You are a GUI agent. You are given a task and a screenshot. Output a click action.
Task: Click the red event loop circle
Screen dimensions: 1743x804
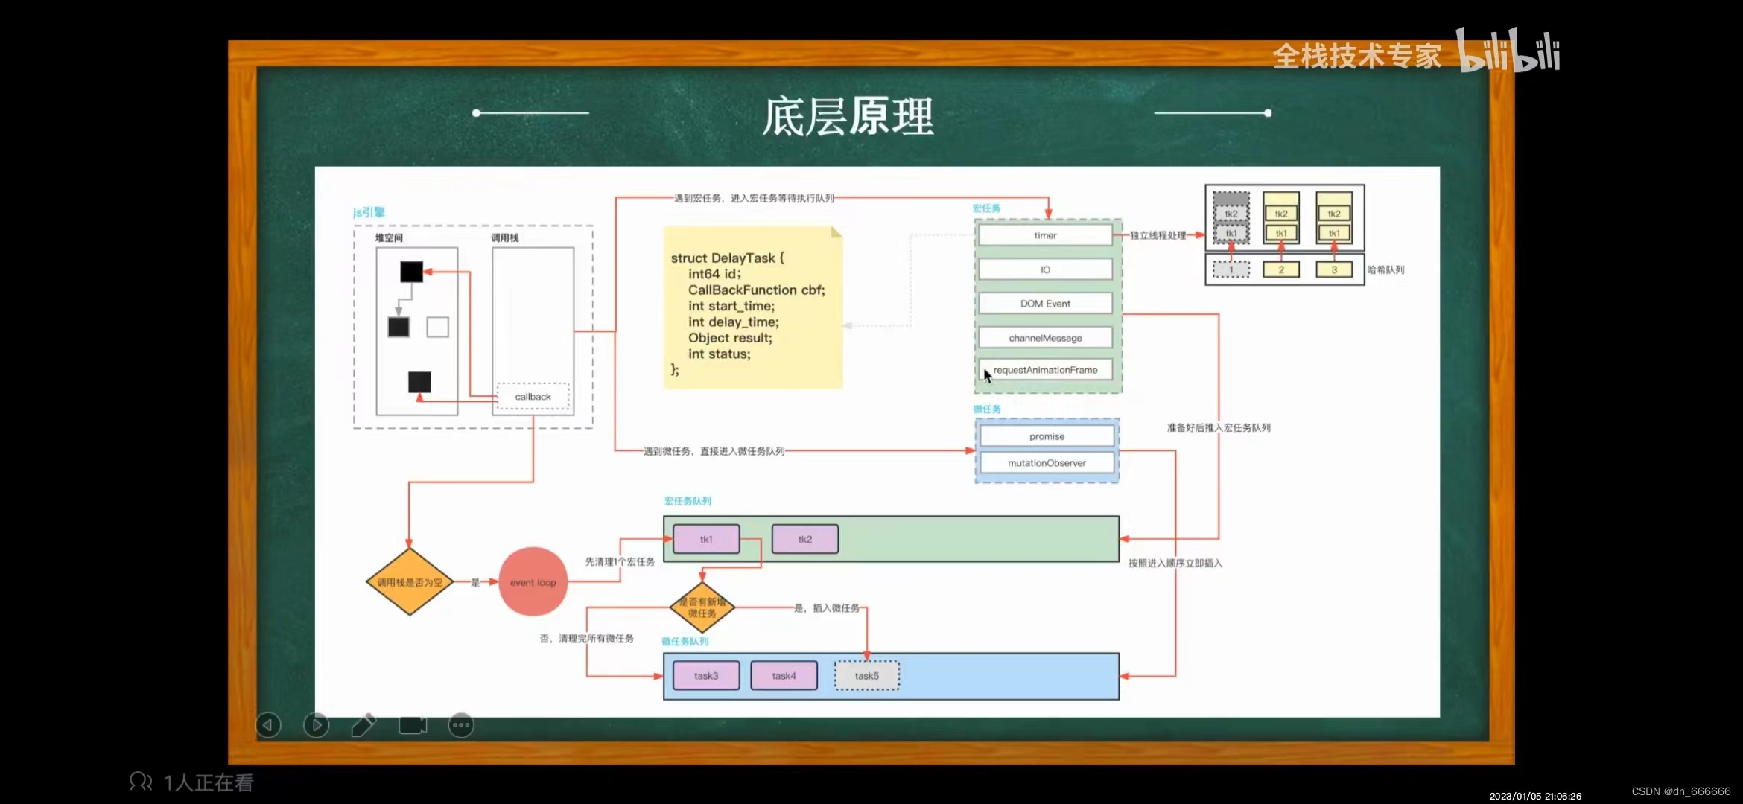tap(533, 582)
